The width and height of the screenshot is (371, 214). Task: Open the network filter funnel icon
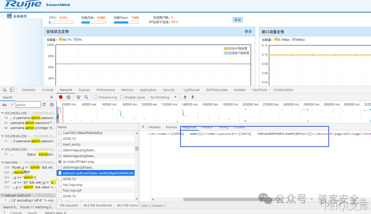click(x=79, y=97)
